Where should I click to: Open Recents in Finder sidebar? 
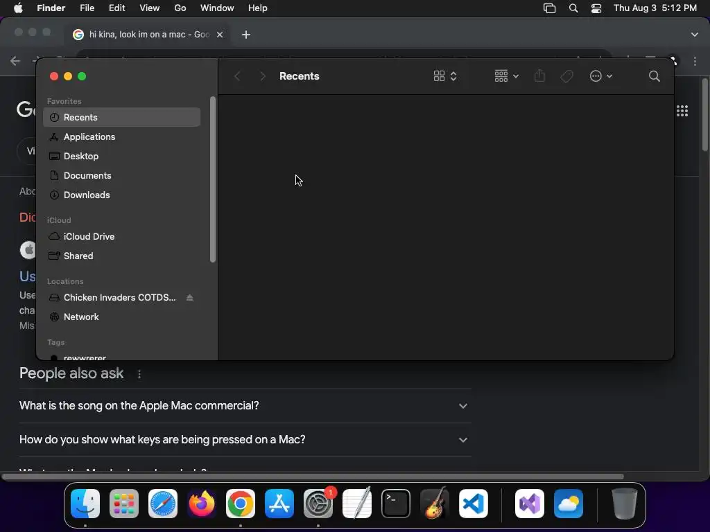coord(121,117)
